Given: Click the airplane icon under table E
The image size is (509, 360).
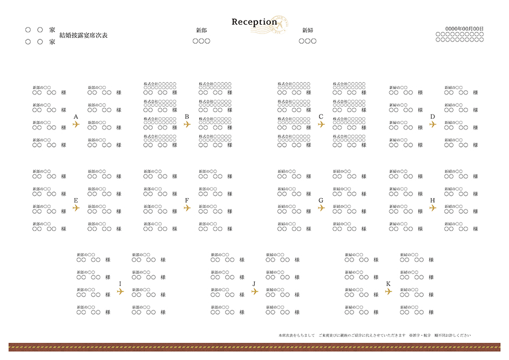Looking at the screenshot, I should click(x=76, y=208).
